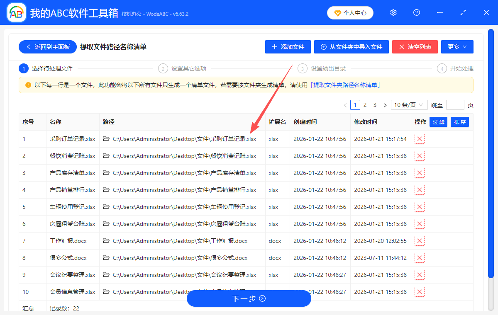The height and width of the screenshot is (315, 498).
Task: Delete 餐饮消费记账.xlsx with its red X icon
Action: 419,156
